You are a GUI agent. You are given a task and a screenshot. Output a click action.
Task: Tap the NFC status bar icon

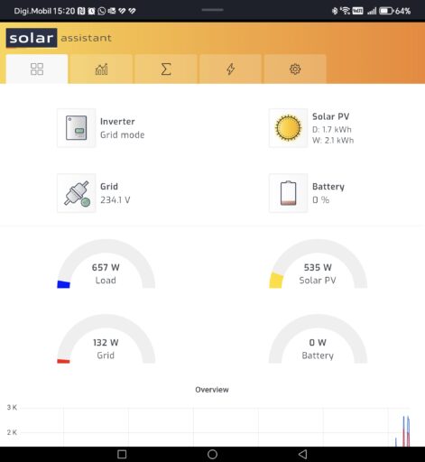[81, 11]
